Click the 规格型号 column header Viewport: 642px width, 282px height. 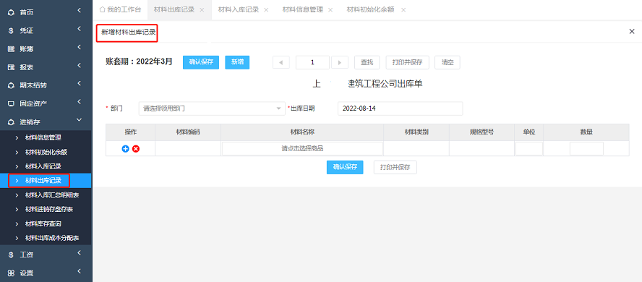482,132
